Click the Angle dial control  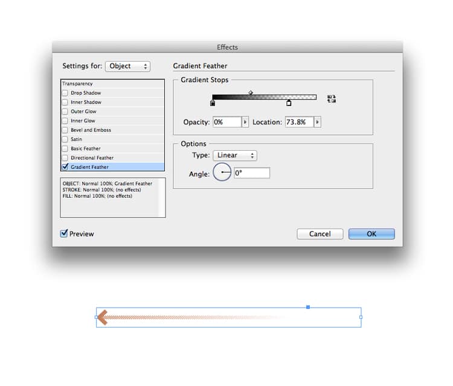[x=222, y=172]
